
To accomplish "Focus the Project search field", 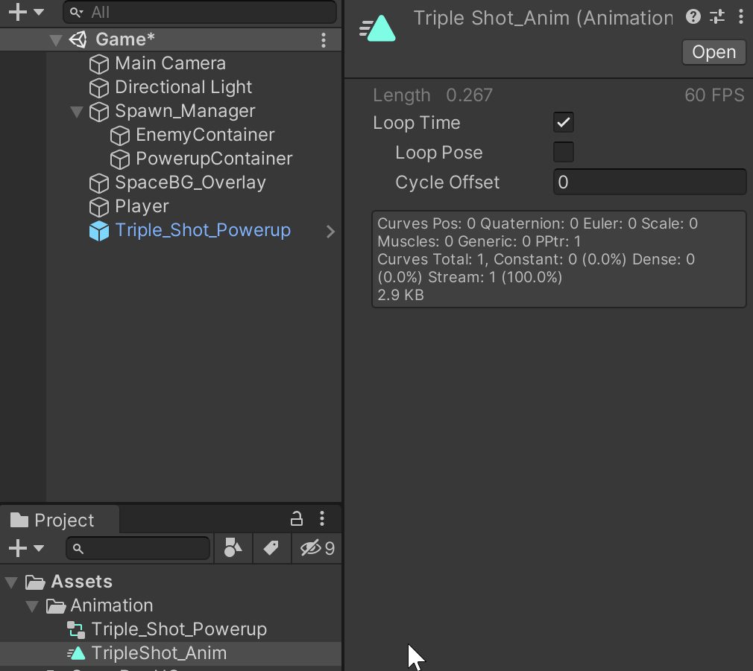I will [x=139, y=548].
